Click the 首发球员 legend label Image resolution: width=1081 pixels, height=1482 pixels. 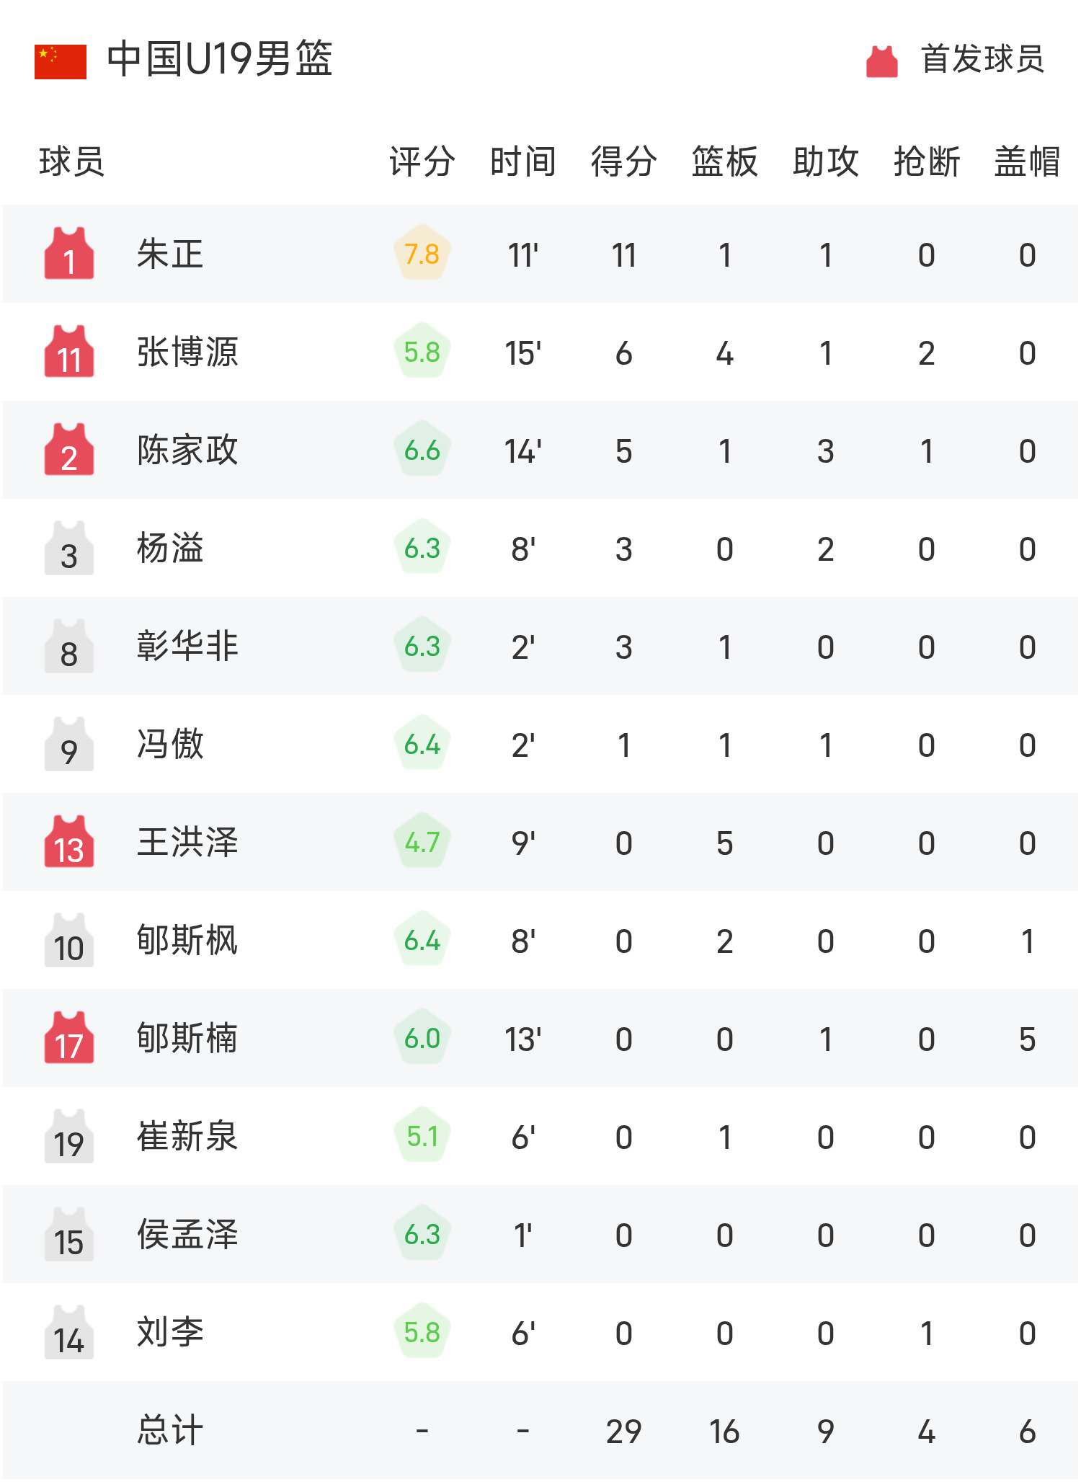click(x=982, y=59)
